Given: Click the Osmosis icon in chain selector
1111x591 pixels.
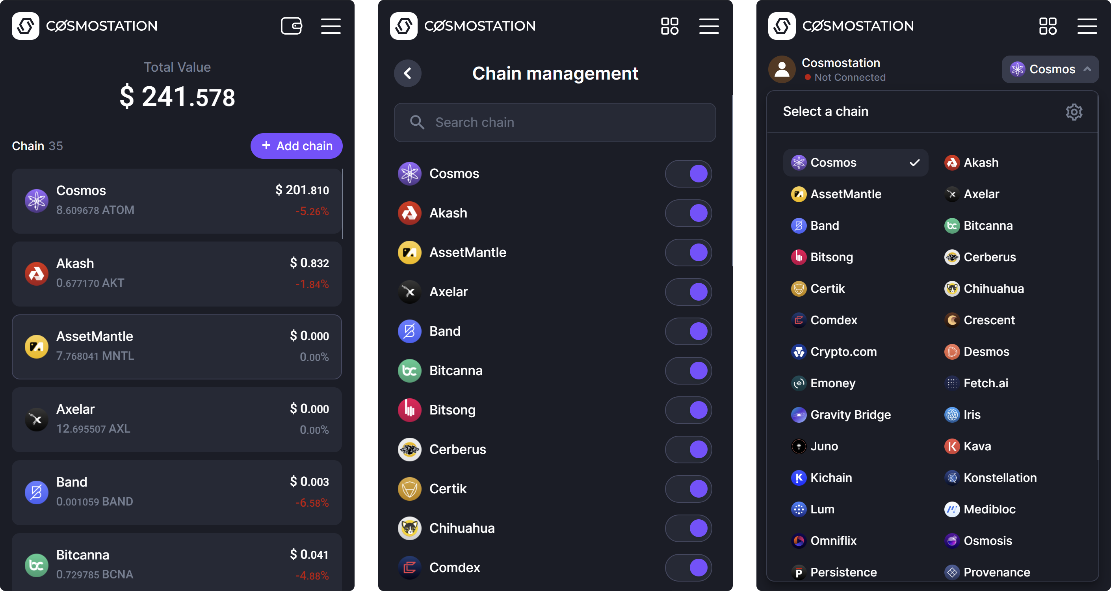Looking at the screenshot, I should (x=952, y=541).
